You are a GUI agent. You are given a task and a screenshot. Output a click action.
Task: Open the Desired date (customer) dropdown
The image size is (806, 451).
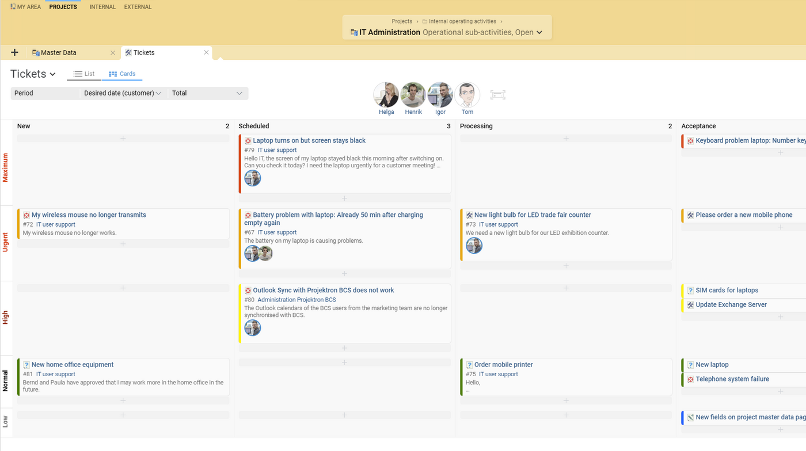(x=123, y=93)
